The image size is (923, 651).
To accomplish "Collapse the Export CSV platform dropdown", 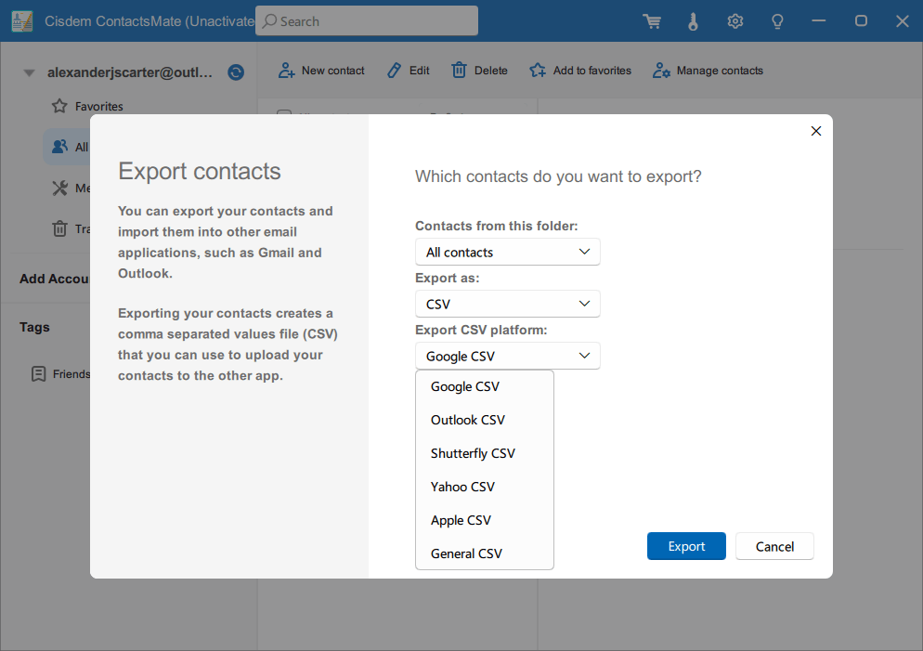I will (507, 356).
